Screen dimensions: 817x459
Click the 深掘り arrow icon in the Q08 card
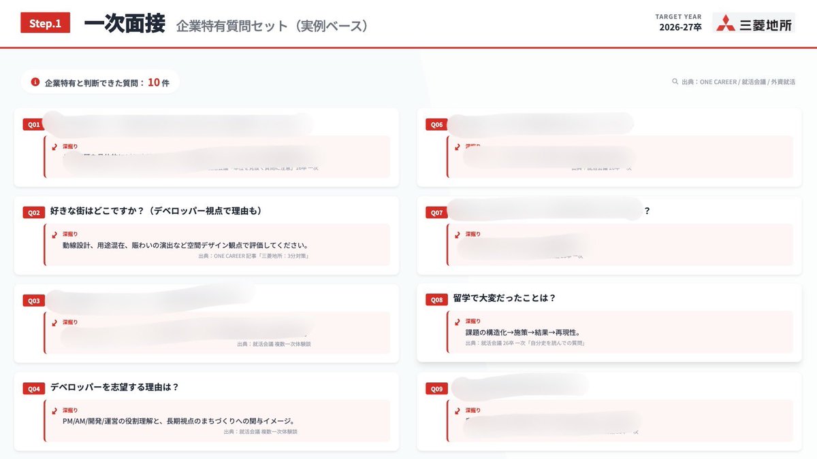click(x=458, y=322)
